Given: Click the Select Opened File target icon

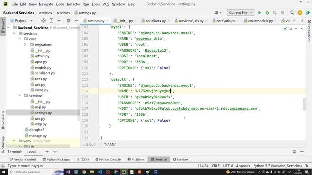Looking at the screenshot, I should pyautogui.click(x=43, y=20).
